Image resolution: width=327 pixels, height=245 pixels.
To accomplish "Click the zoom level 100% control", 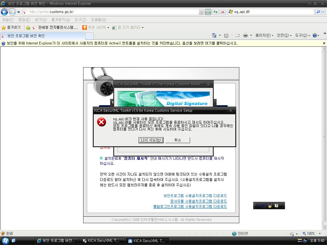I will pos(311,234).
